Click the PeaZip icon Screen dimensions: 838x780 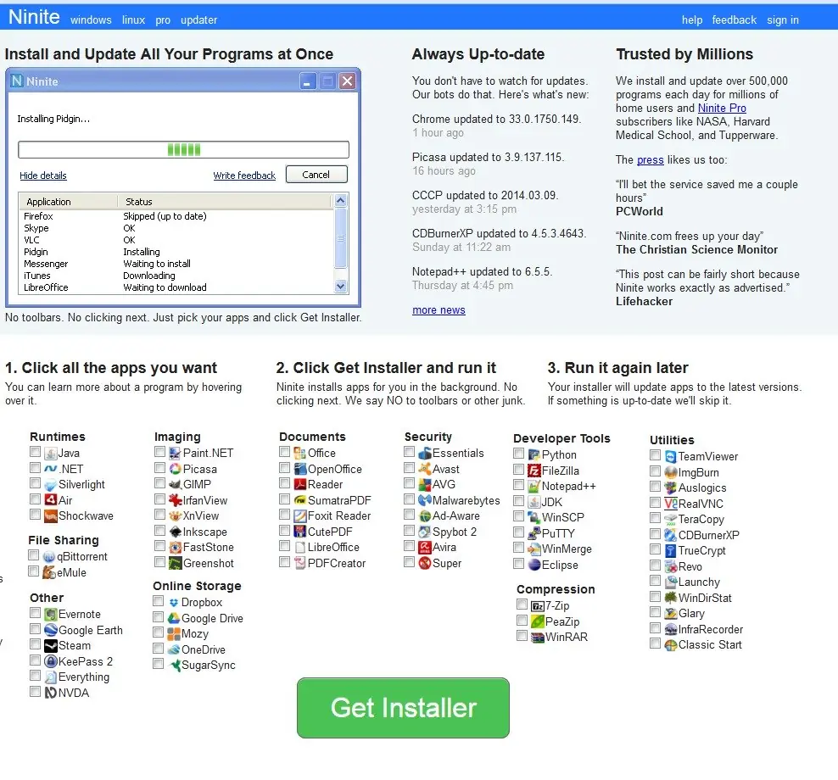pos(538,621)
